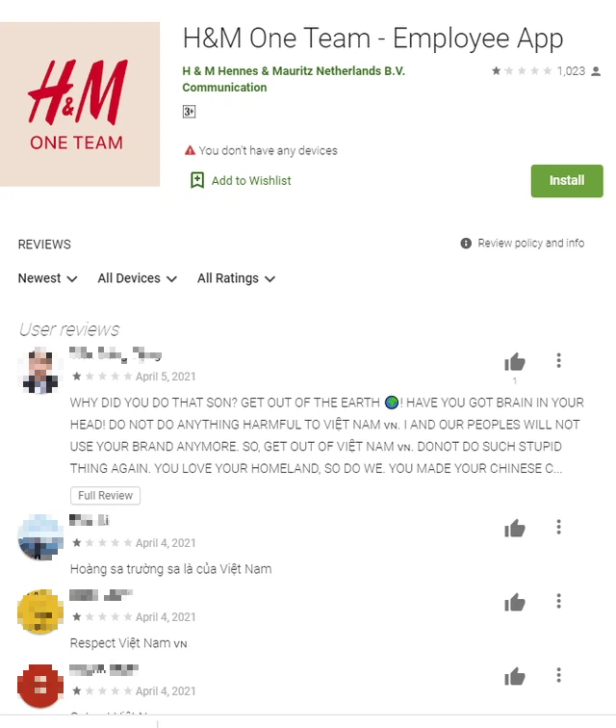
Task: Open the options menu for the April 5 review
Action: [559, 360]
